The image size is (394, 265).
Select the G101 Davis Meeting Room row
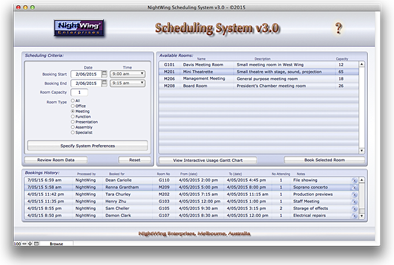258,64
